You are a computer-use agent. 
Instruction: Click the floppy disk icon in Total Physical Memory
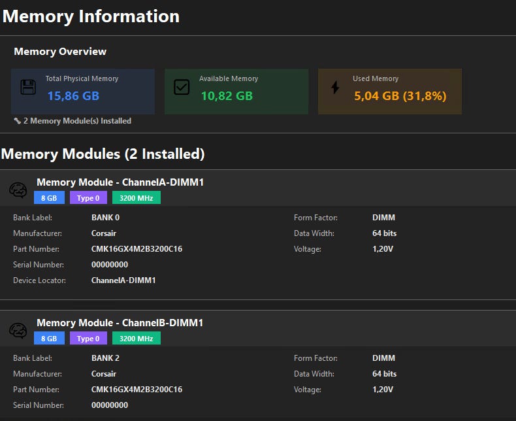[x=28, y=88]
